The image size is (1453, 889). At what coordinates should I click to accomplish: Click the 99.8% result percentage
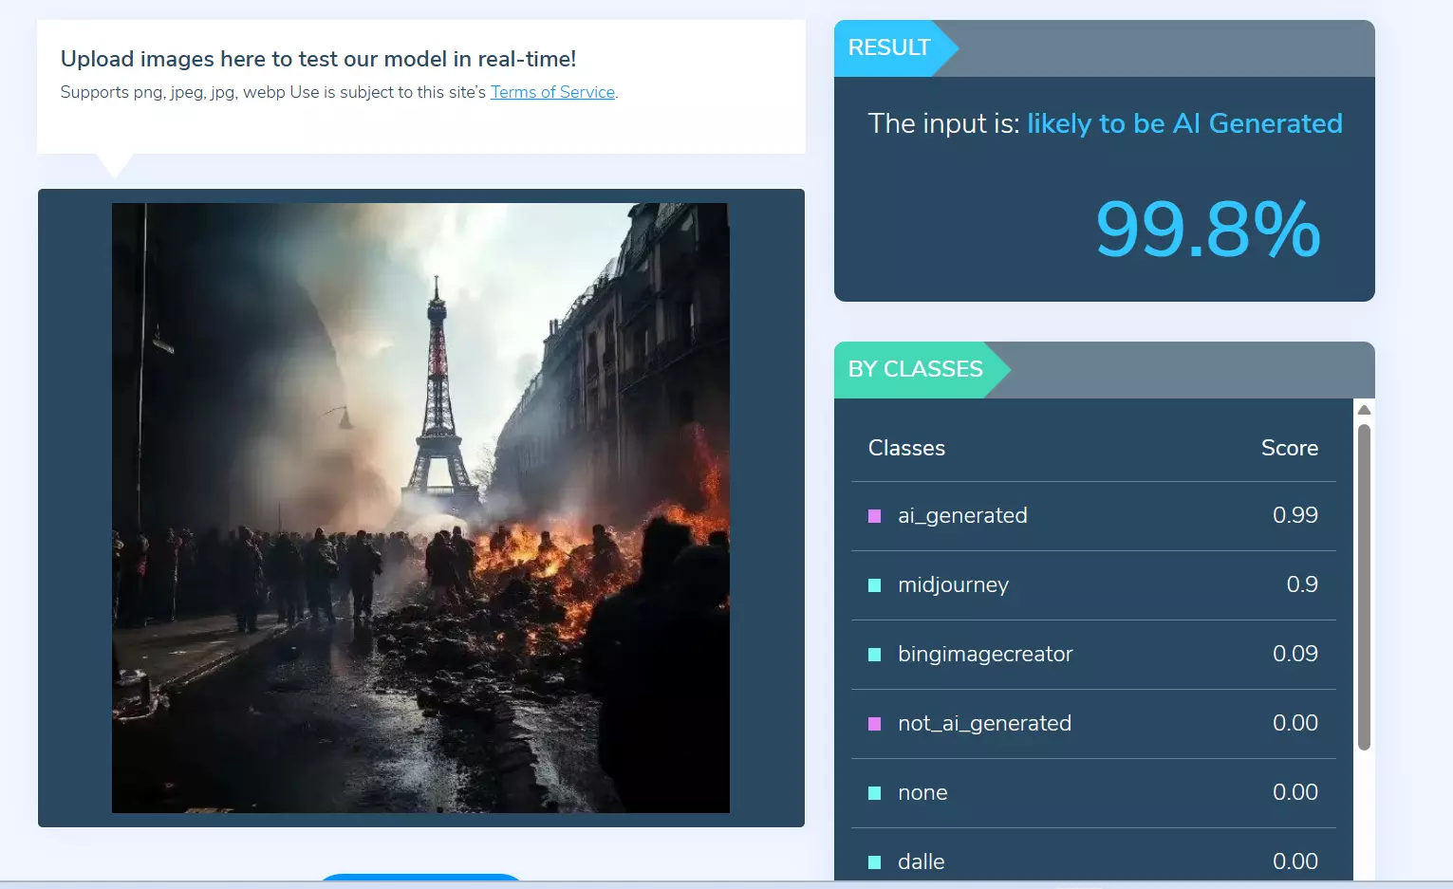[1207, 229]
